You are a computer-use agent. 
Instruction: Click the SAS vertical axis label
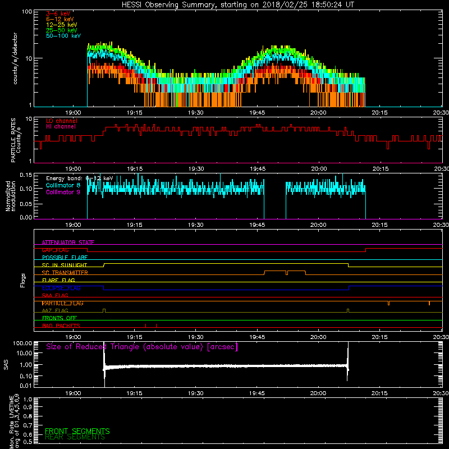pyautogui.click(x=6, y=365)
